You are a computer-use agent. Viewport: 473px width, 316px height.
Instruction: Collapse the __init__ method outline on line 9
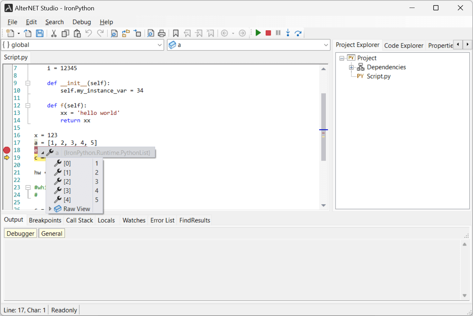click(x=28, y=83)
